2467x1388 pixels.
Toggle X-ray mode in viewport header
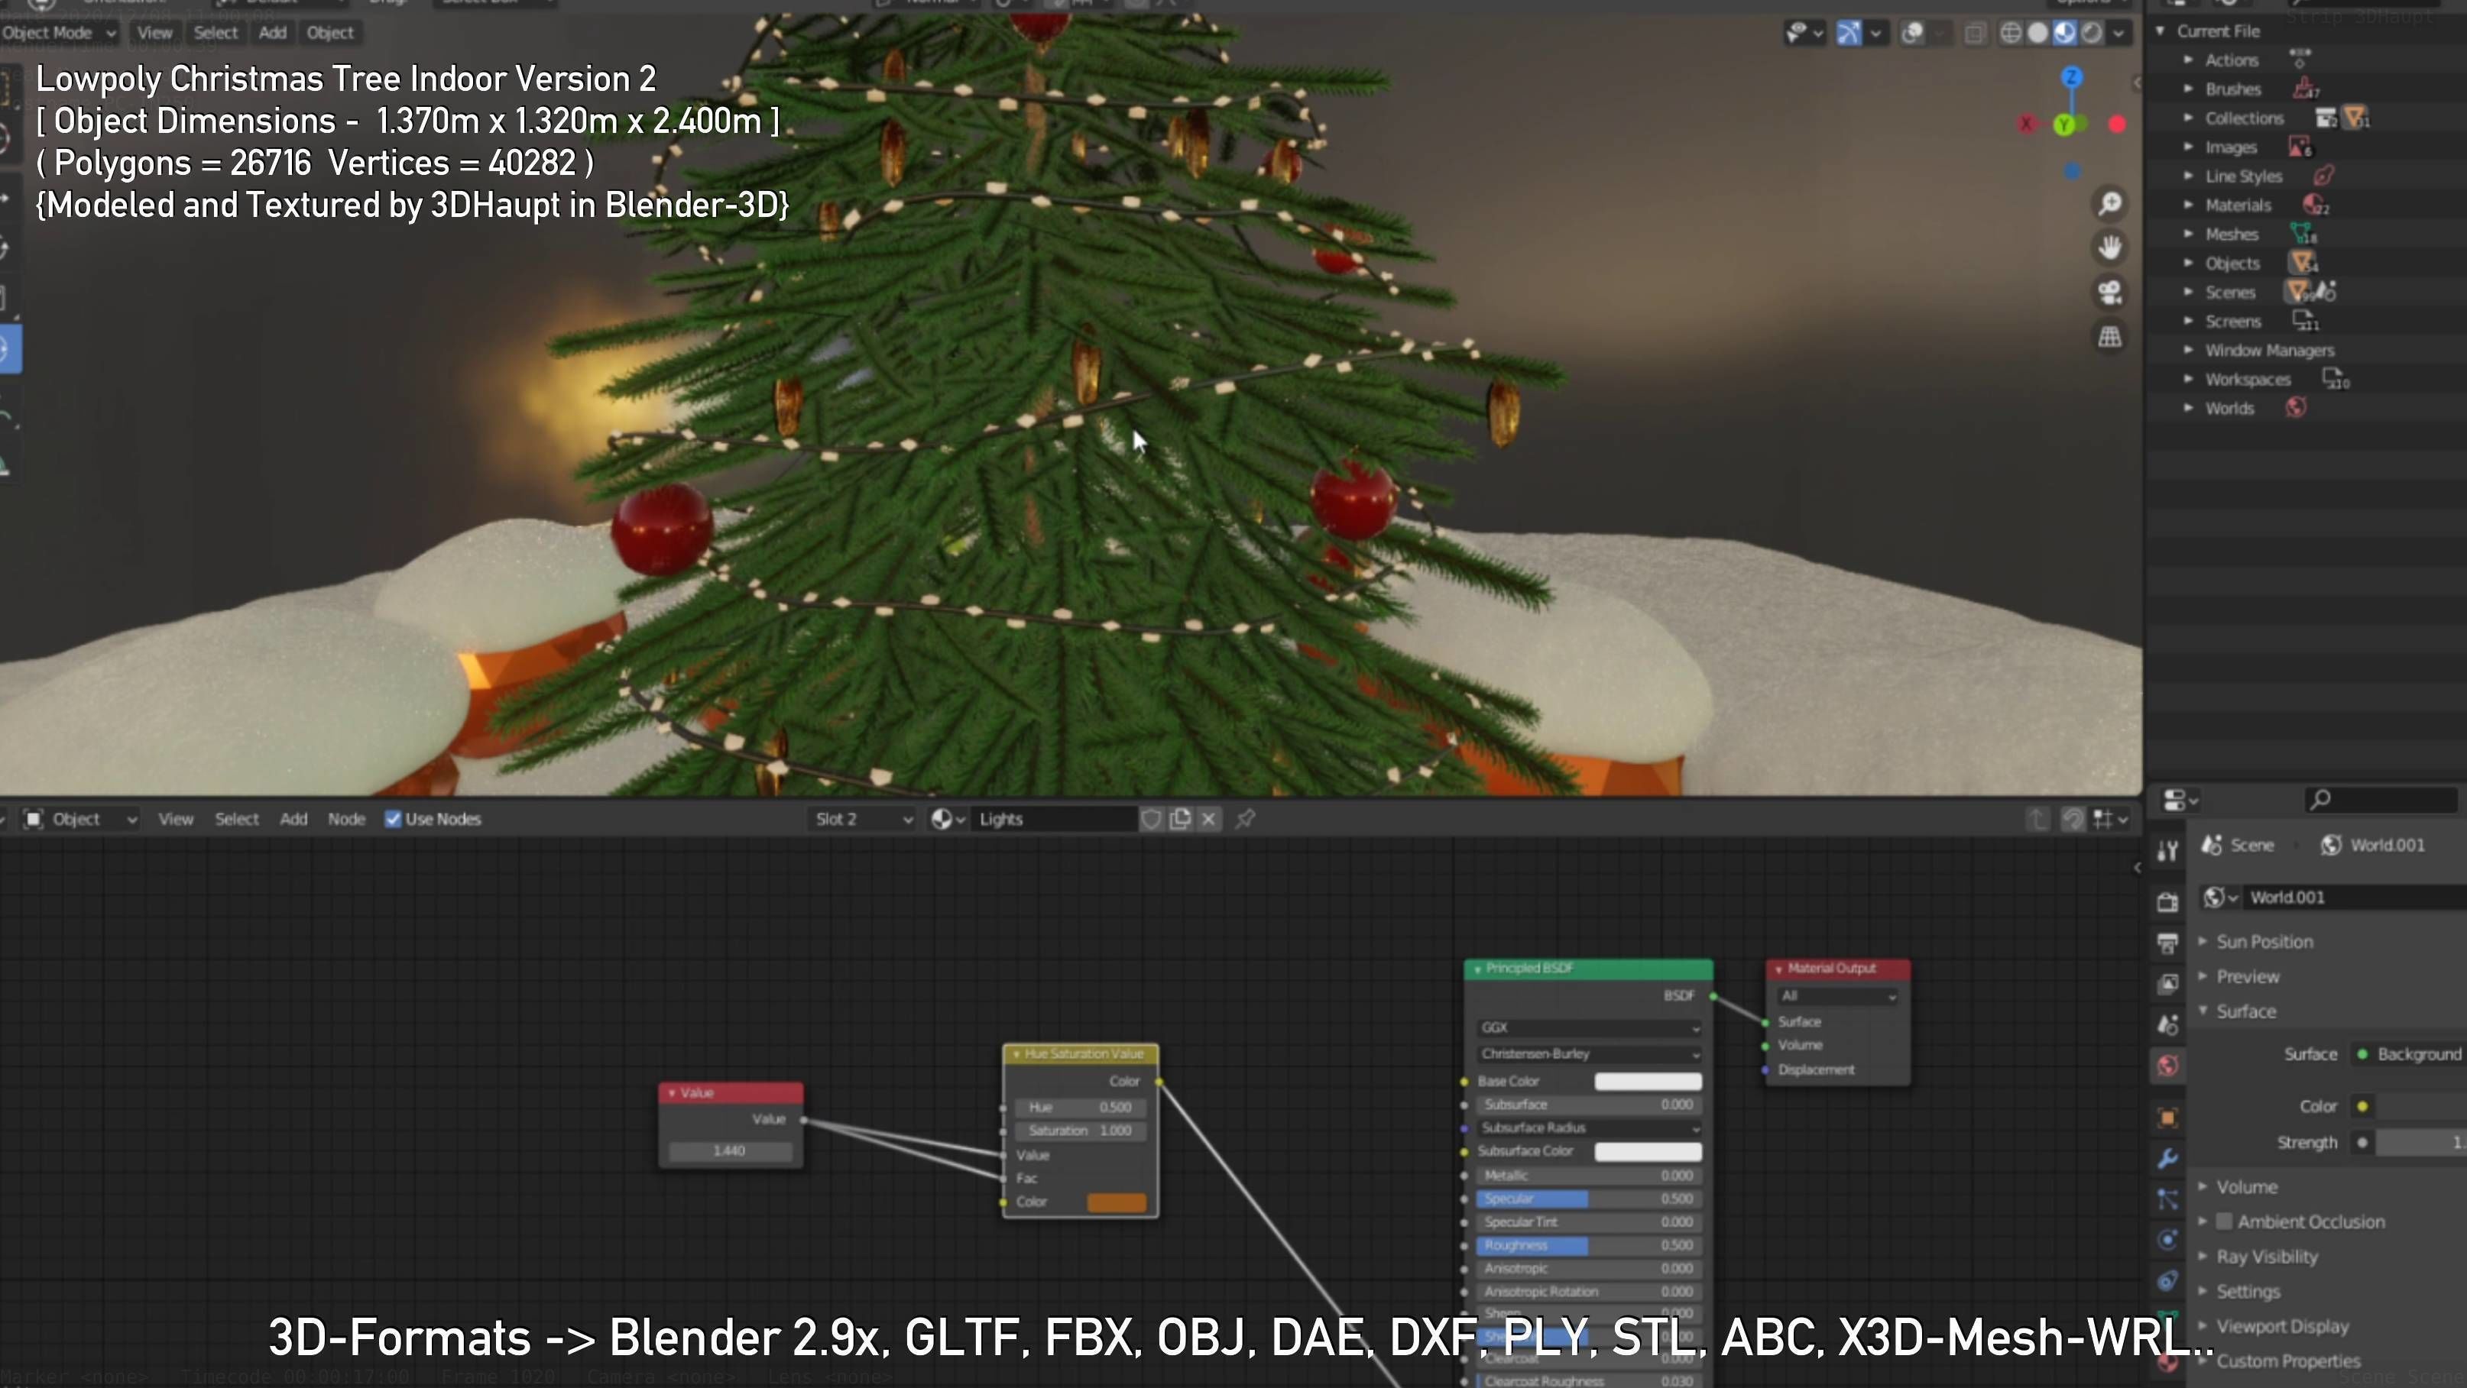click(x=1975, y=34)
